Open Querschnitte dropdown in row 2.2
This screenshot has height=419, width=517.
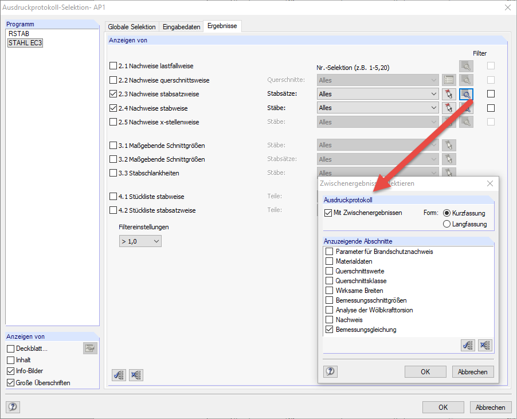pyautogui.click(x=378, y=80)
